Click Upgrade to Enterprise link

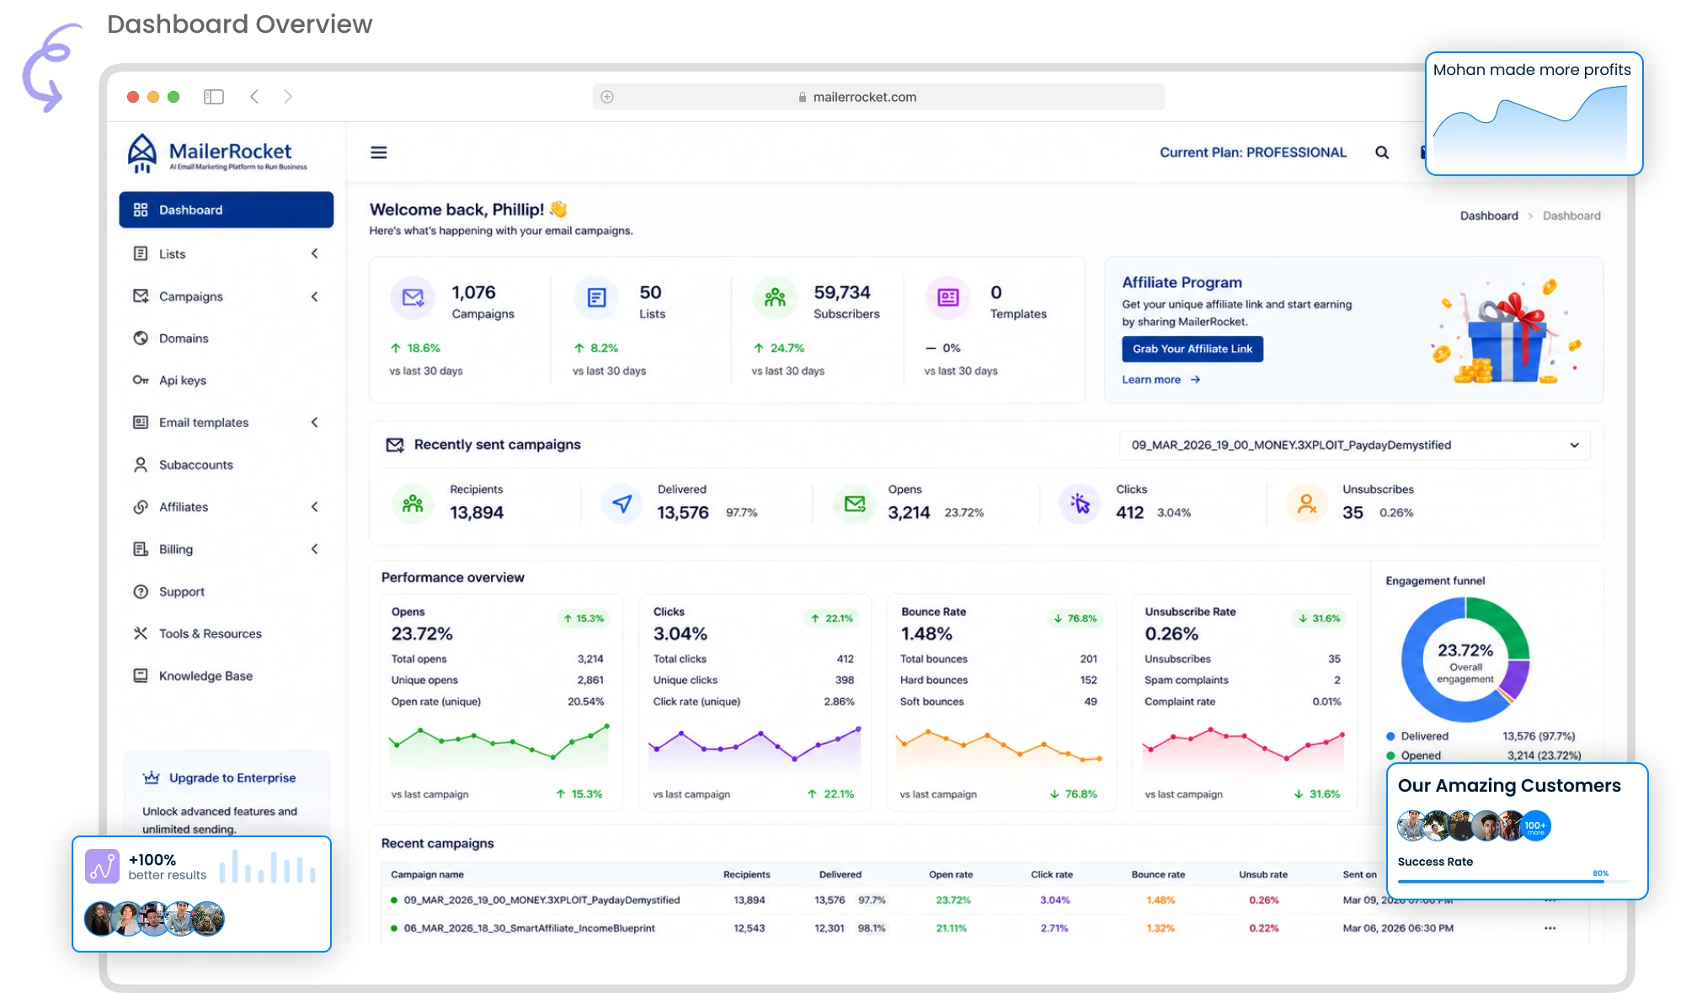click(x=232, y=777)
